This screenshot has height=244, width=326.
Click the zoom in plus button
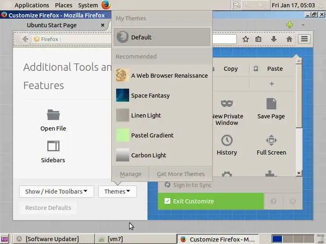pyautogui.click(x=272, y=84)
